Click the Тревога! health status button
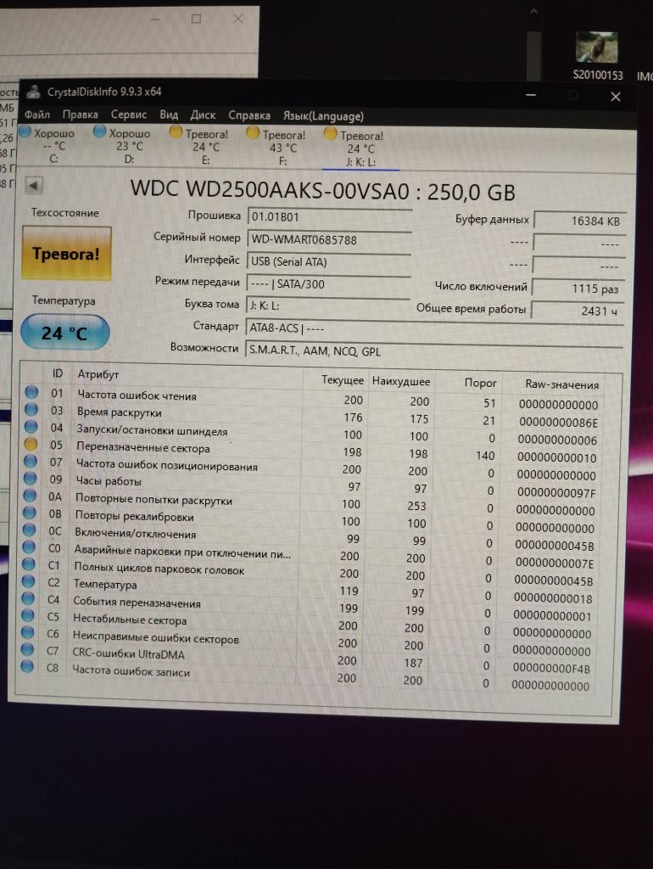This screenshot has width=653, height=869. (x=66, y=253)
